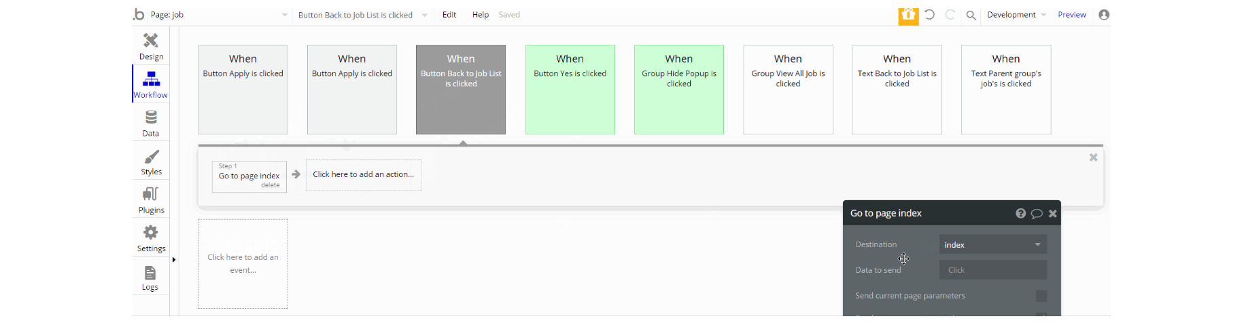Viewport: 1244px width, 323px height.
Task: Open the Styles tab in sidebar
Action: (151, 161)
